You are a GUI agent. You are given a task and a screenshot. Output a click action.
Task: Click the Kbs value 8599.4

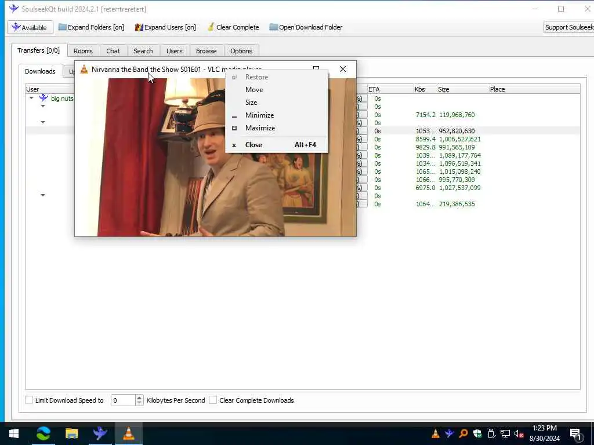click(425, 139)
